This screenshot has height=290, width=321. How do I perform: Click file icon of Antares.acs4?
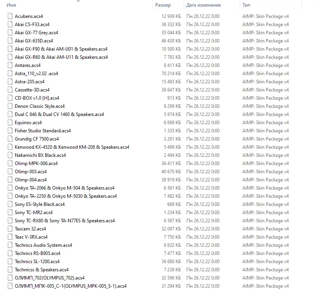click(10, 65)
